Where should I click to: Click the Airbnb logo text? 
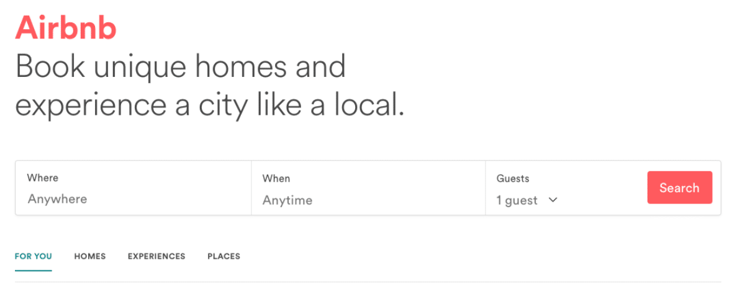pyautogui.click(x=66, y=27)
